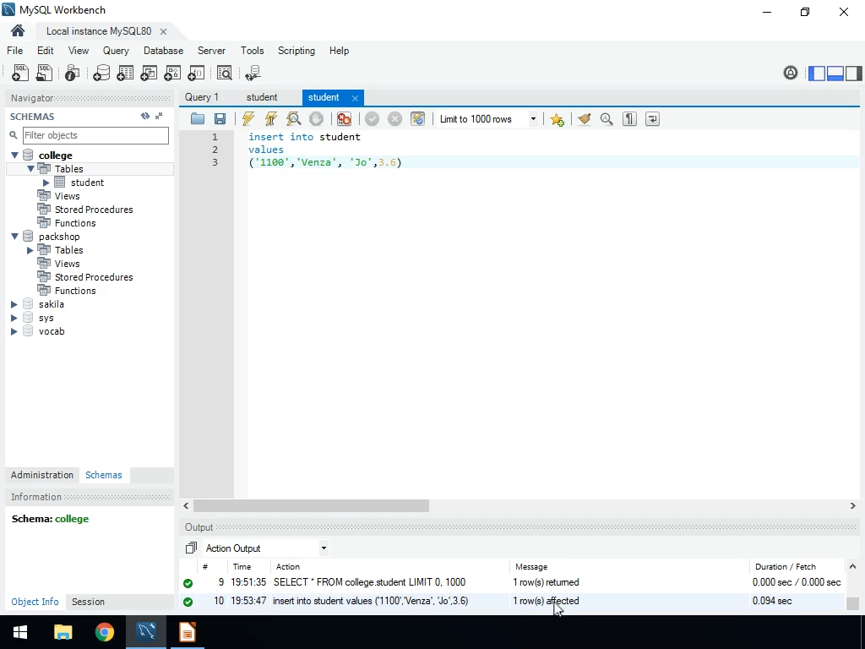Create a new SQL tab icon
This screenshot has width=865, height=649.
[20, 73]
